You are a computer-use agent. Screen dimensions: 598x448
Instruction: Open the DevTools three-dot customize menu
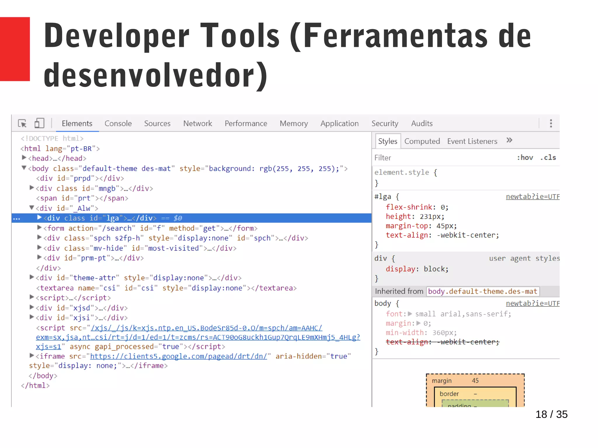tap(551, 123)
